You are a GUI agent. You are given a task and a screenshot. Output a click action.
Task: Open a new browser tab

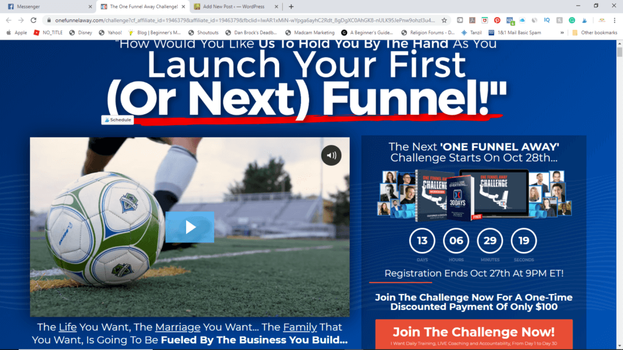[x=291, y=6]
